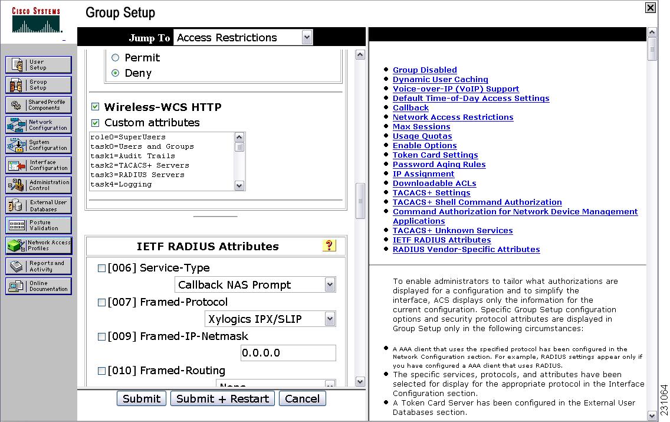Go to Shared Profile Components
This screenshot has width=670, height=422.
38,105
